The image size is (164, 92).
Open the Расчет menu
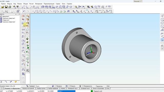click(x=31, y=4)
